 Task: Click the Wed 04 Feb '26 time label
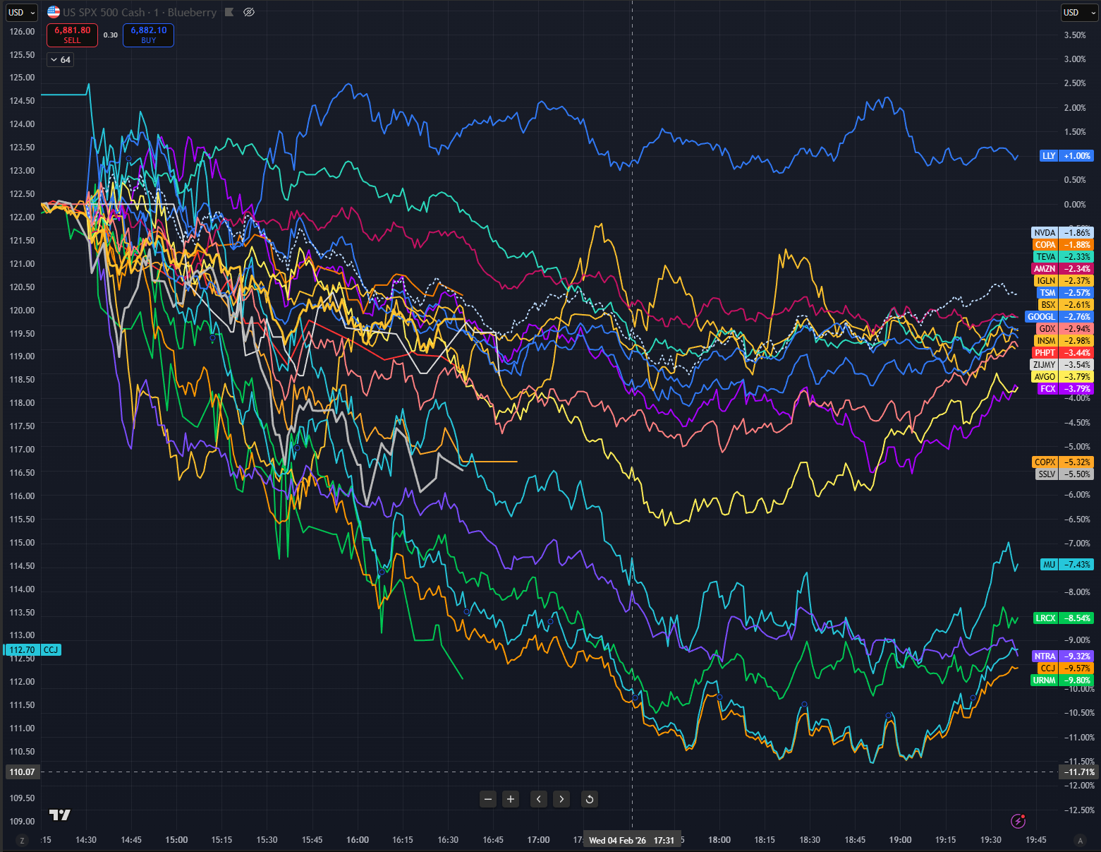coord(617,840)
